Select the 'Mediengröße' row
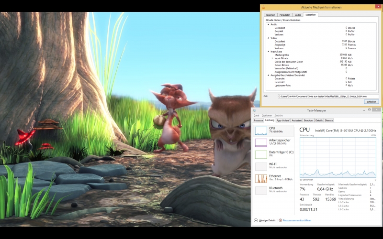The image size is (383, 239). point(322,55)
